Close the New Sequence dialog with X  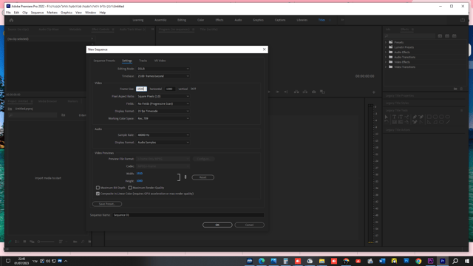point(264,50)
